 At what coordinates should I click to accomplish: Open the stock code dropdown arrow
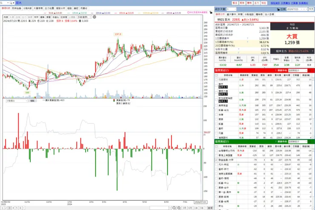click(x=8, y=3)
